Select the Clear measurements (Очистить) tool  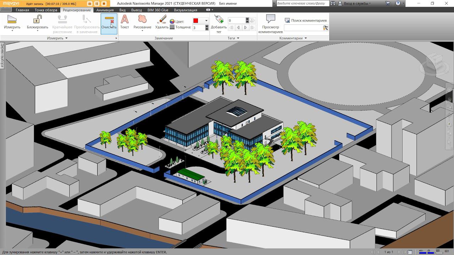[109, 23]
